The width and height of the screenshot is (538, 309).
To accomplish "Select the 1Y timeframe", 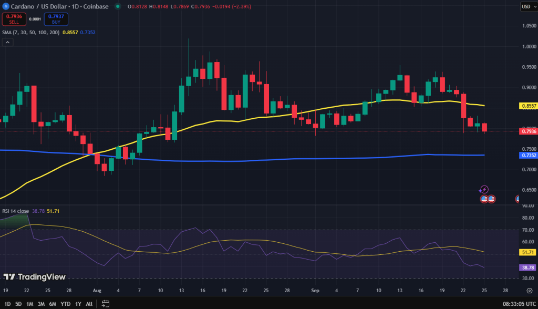I will [x=77, y=304].
